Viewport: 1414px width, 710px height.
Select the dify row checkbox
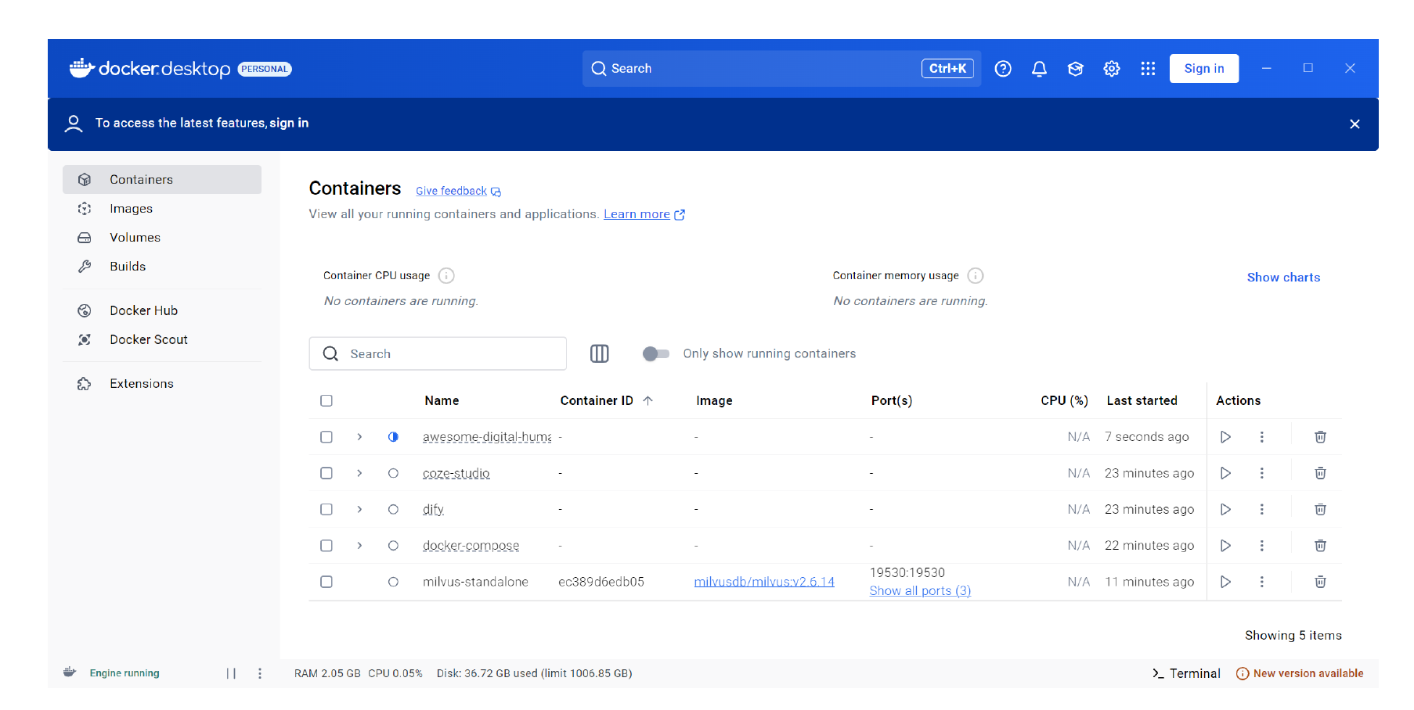click(x=326, y=509)
